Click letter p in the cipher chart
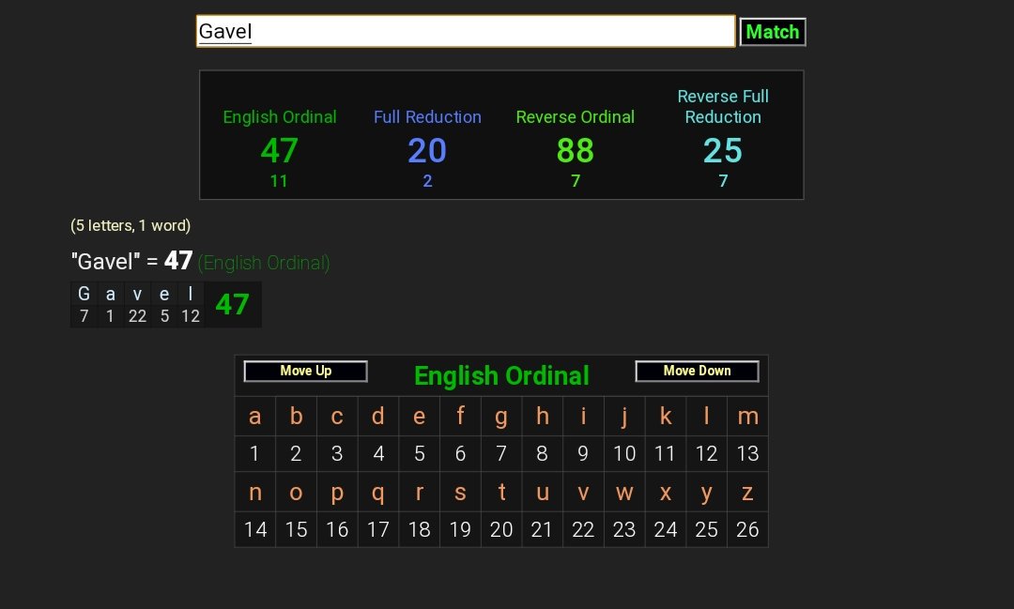The image size is (1014, 609). pos(337,493)
